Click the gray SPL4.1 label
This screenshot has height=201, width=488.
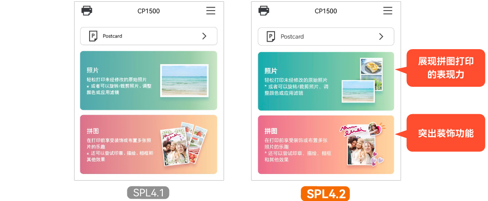click(148, 193)
